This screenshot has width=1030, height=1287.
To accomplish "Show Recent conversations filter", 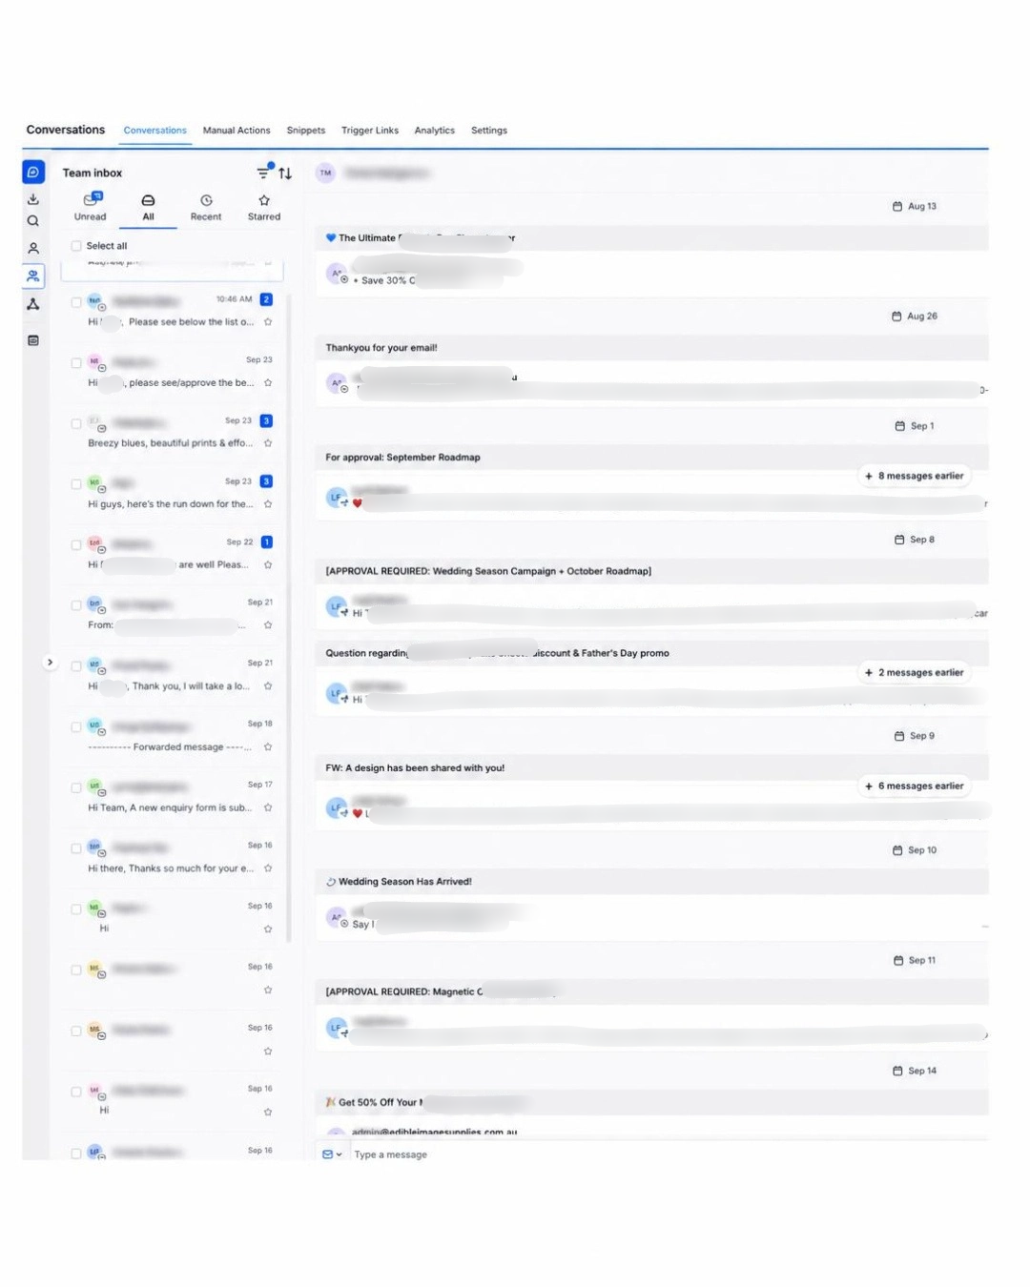I will point(206,207).
